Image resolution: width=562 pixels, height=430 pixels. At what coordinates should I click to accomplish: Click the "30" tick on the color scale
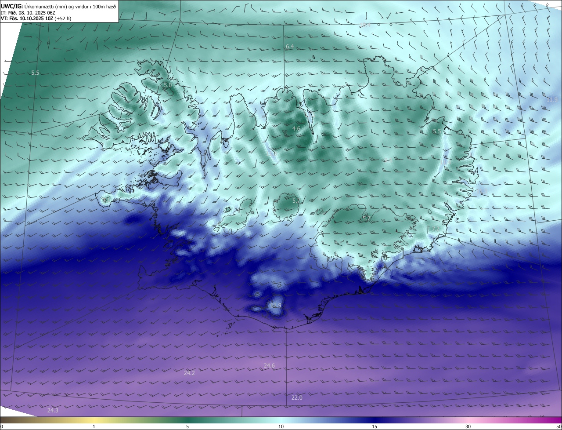pyautogui.click(x=468, y=426)
